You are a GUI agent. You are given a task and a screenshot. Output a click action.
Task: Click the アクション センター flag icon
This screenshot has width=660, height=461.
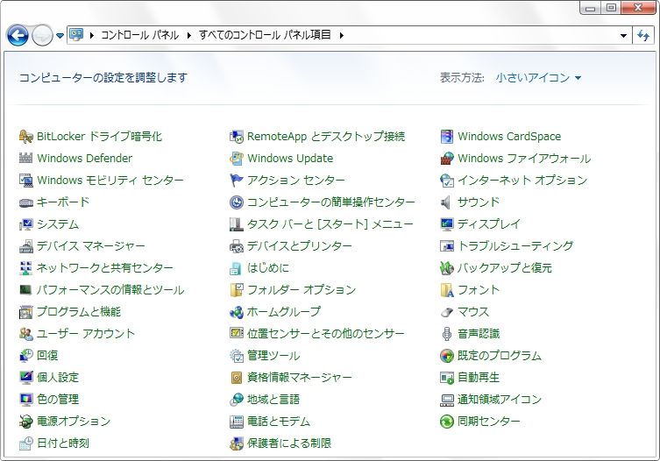click(x=237, y=181)
